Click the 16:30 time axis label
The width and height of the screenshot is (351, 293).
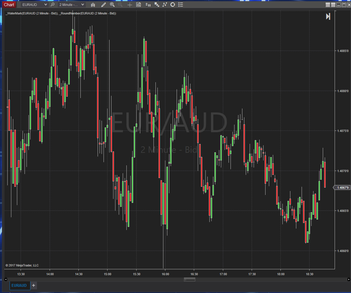[194, 274]
